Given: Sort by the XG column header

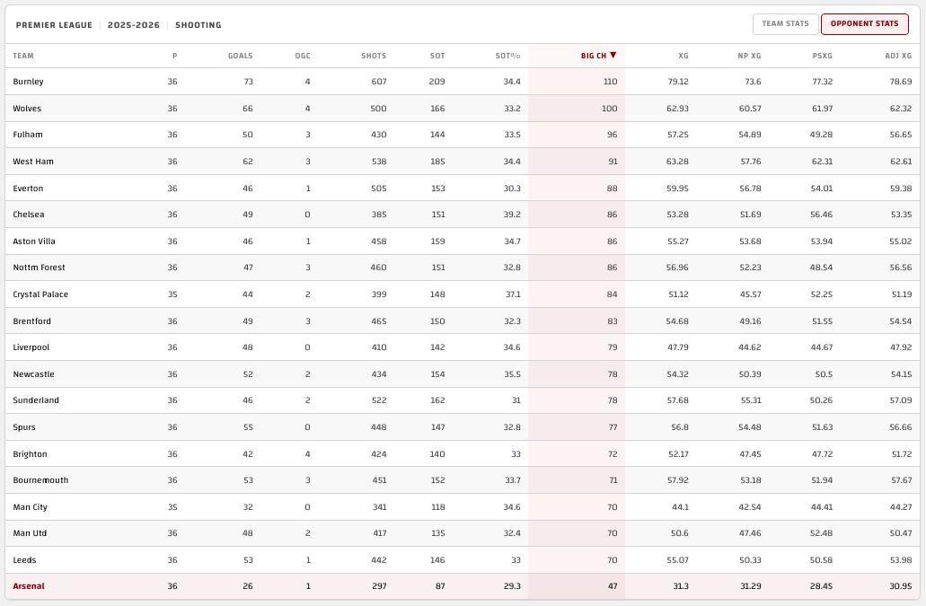Looking at the screenshot, I should point(683,56).
